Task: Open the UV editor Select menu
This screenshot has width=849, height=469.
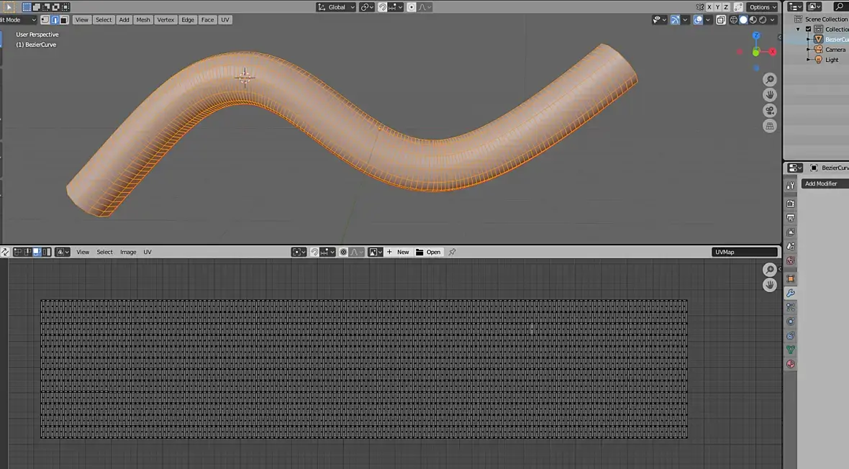Action: [104, 252]
